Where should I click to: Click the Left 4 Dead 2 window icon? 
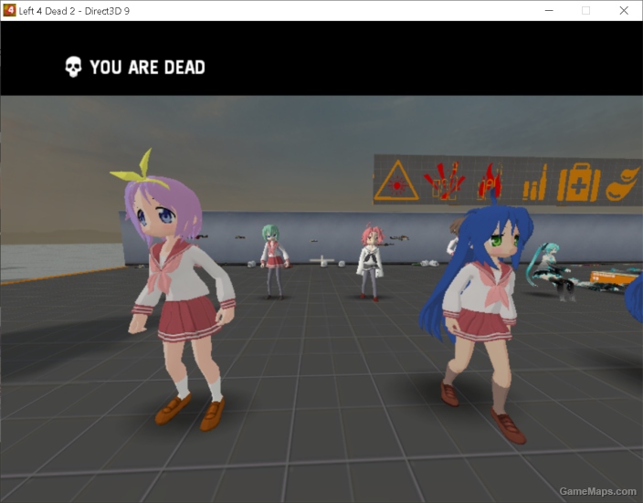coord(9,11)
